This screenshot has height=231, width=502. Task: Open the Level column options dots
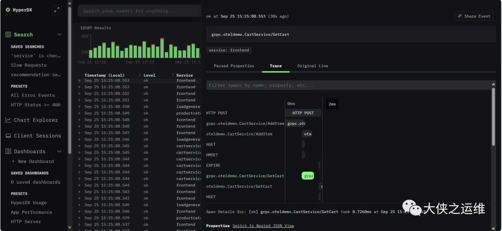tap(172, 75)
